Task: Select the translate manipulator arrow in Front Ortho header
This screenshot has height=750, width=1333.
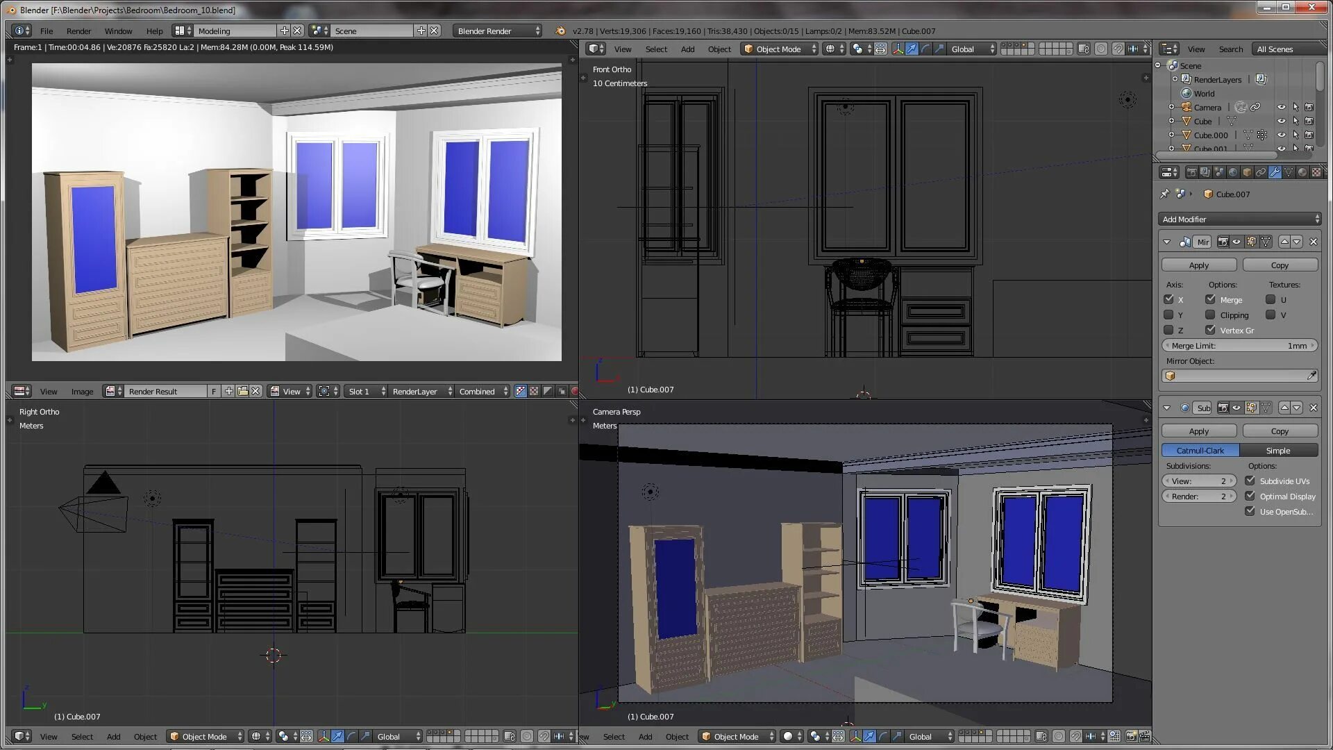Action: 912,49
